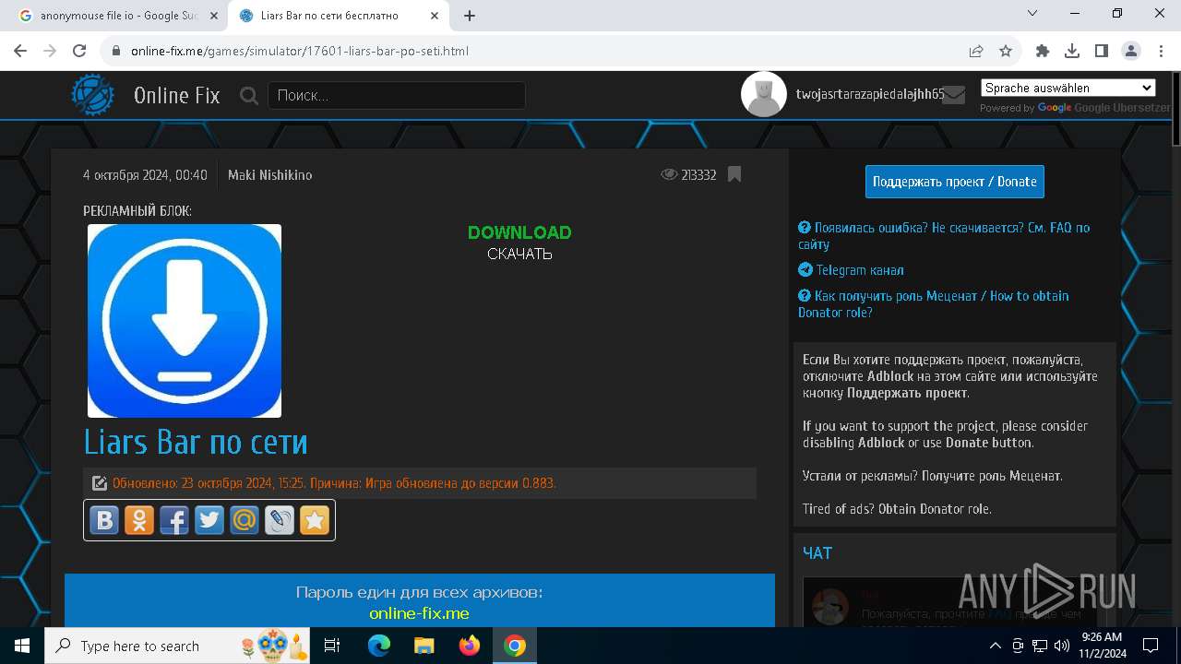Image resolution: width=1181 pixels, height=664 pixels.
Task: Share via Twitter icon
Action: [209, 520]
